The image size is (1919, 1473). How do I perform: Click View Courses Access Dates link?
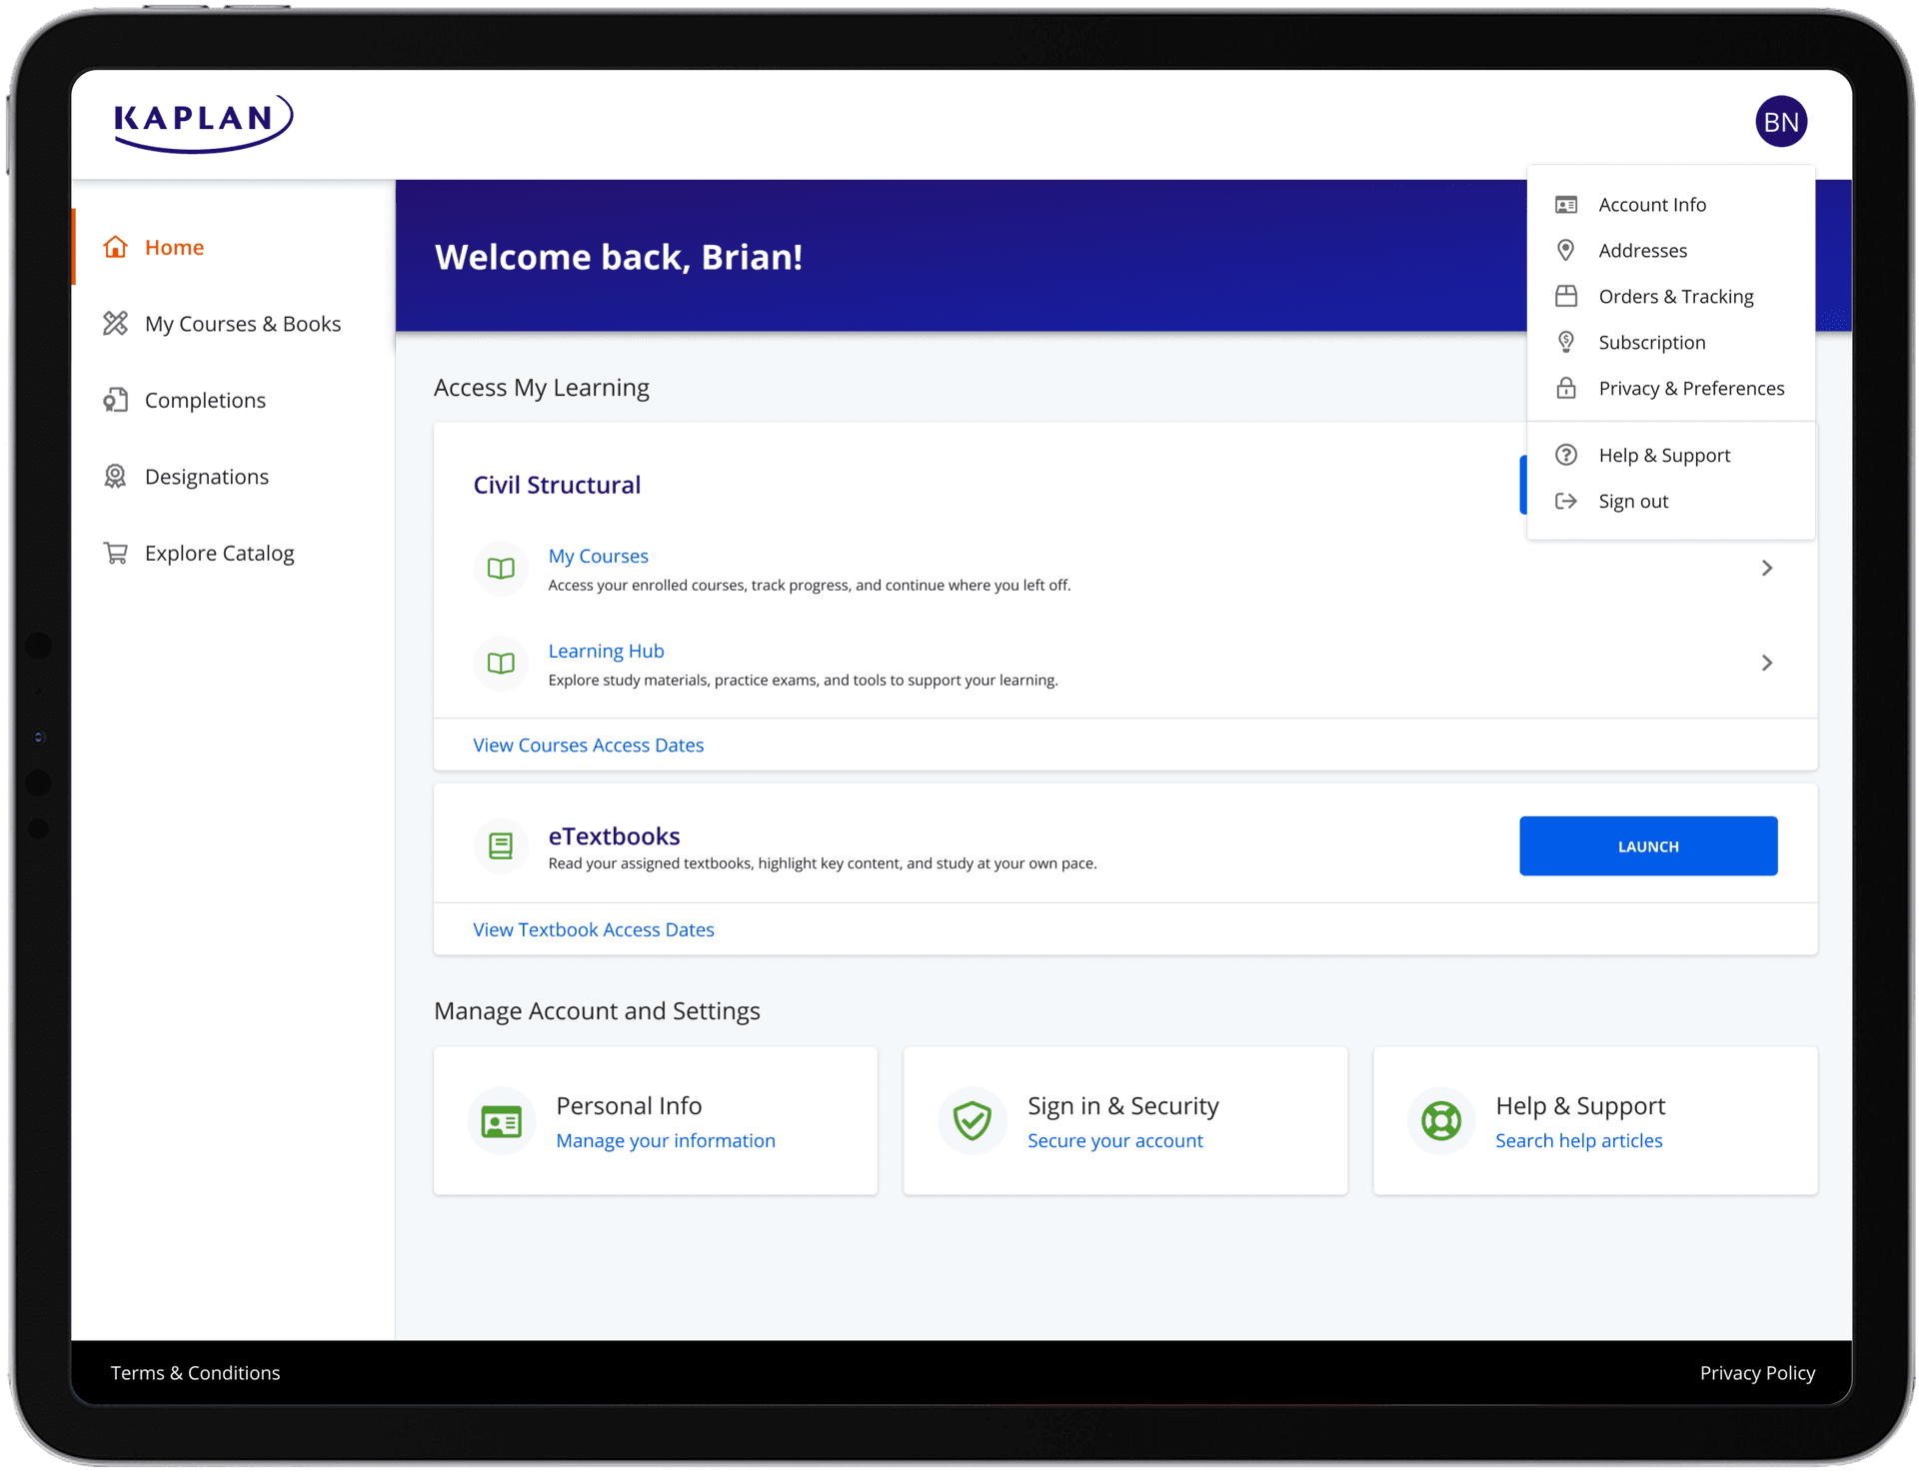pyautogui.click(x=588, y=744)
